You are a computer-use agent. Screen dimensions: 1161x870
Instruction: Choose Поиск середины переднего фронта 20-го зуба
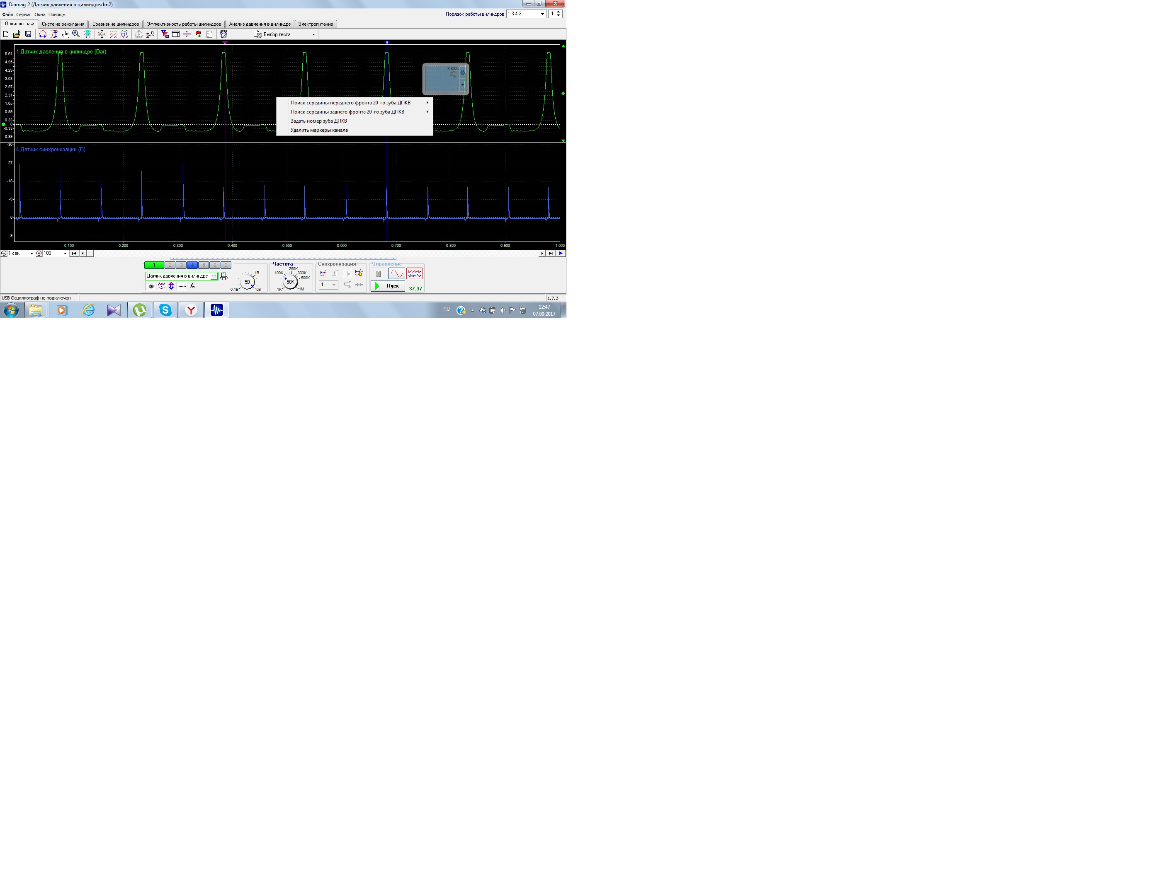click(x=354, y=103)
